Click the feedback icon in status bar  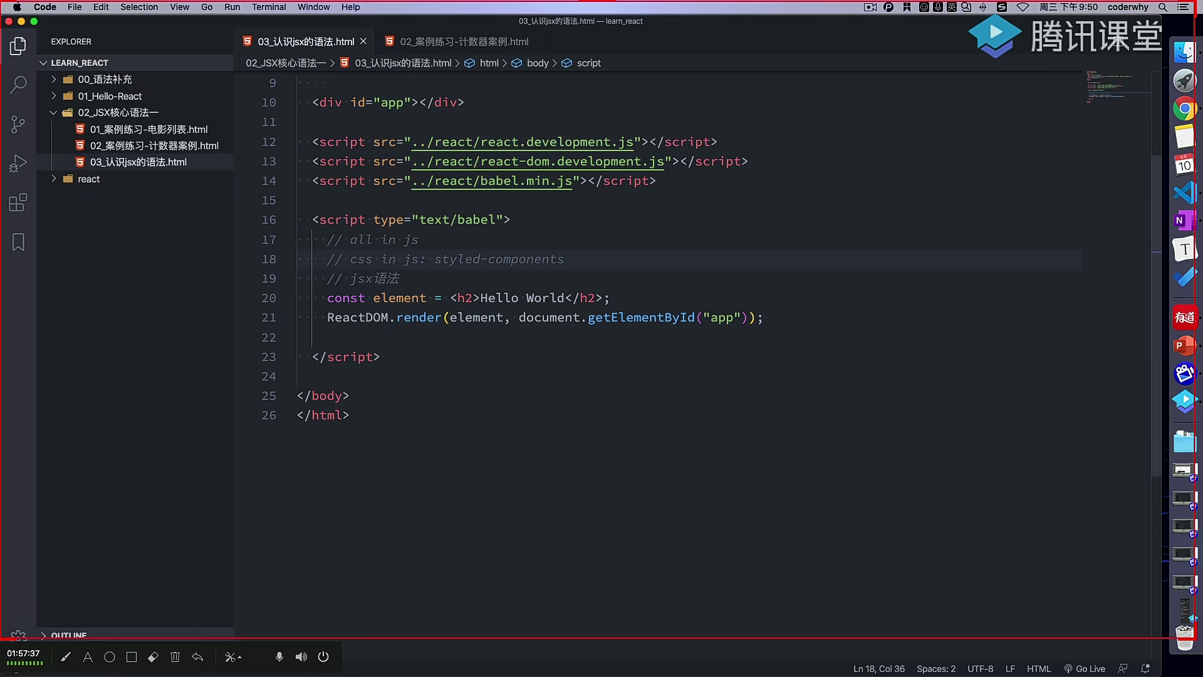pos(1123,669)
